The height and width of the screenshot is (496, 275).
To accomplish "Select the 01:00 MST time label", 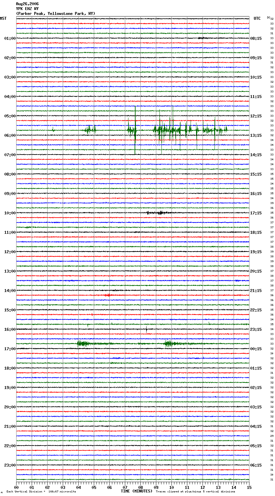I will 10,38.
